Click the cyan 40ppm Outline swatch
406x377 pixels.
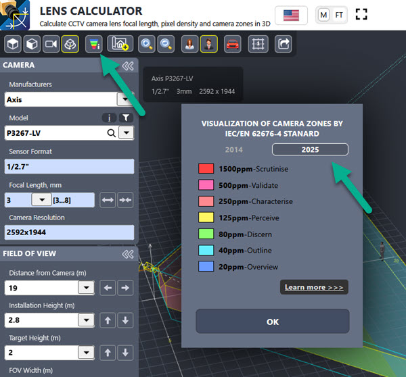(206, 250)
